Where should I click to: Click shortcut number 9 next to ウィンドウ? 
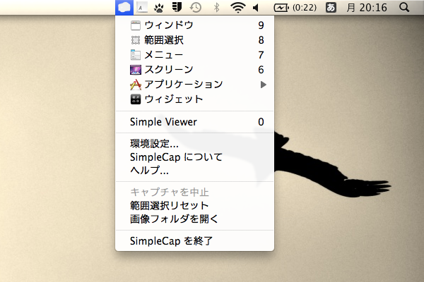pos(261,25)
